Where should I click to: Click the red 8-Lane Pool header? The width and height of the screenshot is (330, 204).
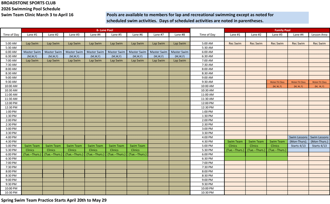point(106,30)
